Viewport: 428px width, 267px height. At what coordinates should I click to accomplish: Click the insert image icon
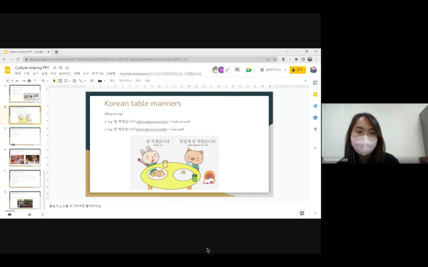[66, 81]
